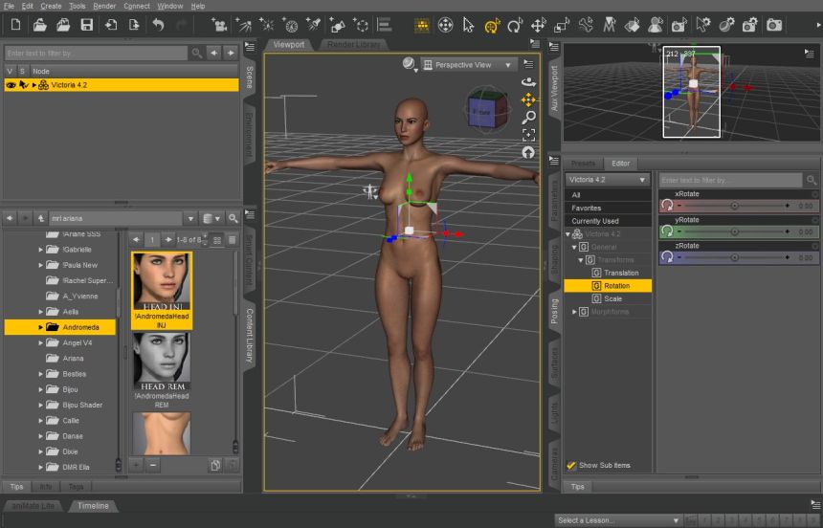
Task: Open the Render menu
Action: pos(104,6)
